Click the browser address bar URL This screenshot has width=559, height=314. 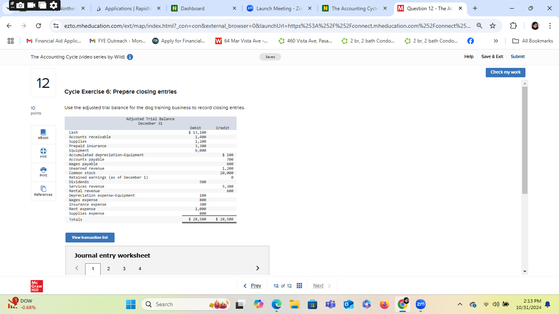coord(268,26)
